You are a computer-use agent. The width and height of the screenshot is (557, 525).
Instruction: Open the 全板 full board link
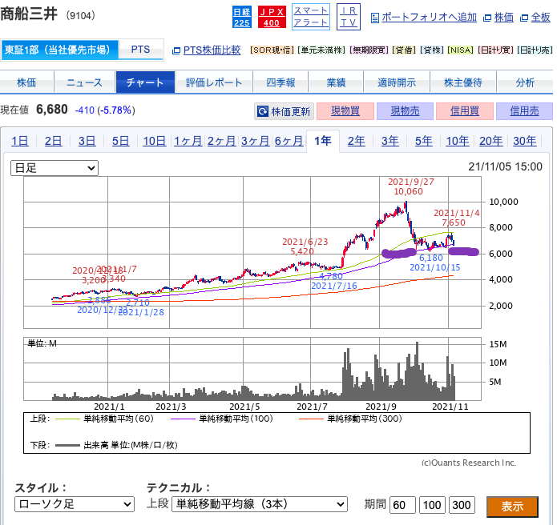[x=540, y=18]
